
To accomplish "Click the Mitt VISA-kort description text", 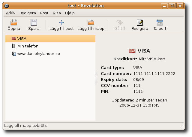I will tap(152, 59).
